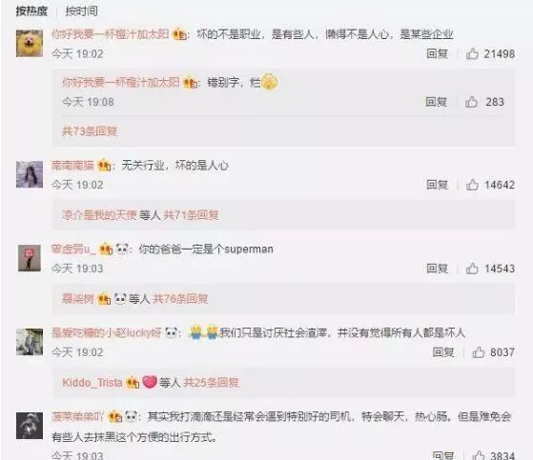Expand 共71条回复 replies
533x460 pixels.
[191, 215]
